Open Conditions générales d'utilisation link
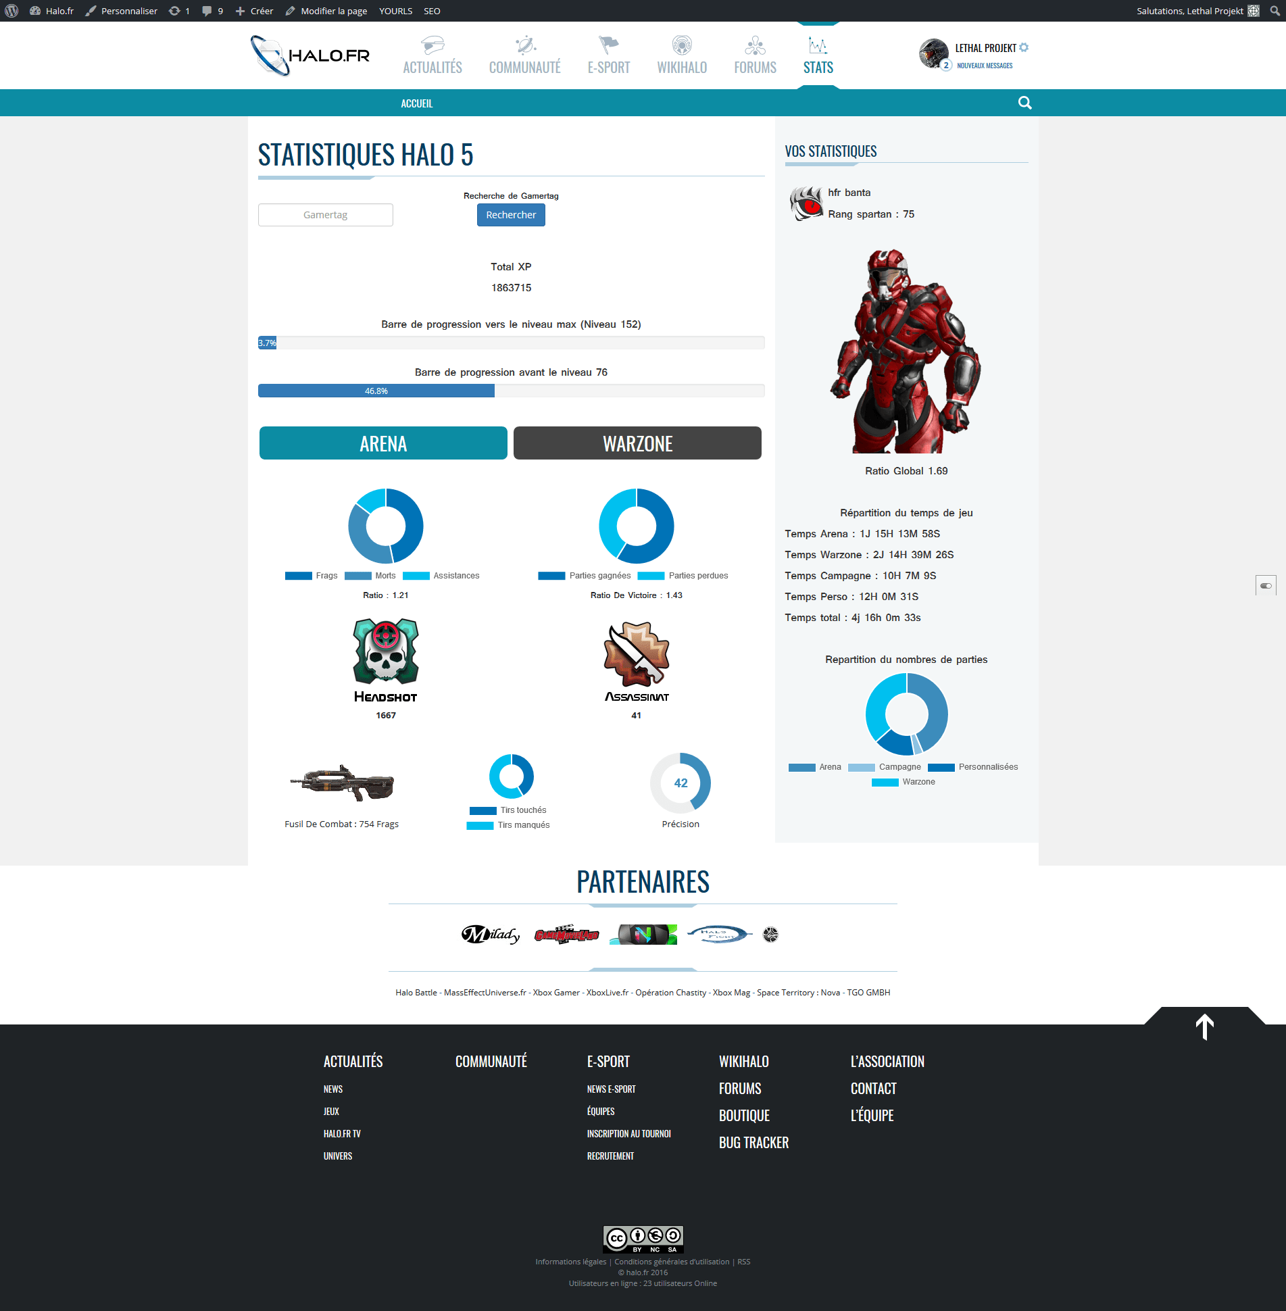Screen dimensions: 1286x1311 [x=672, y=1262]
